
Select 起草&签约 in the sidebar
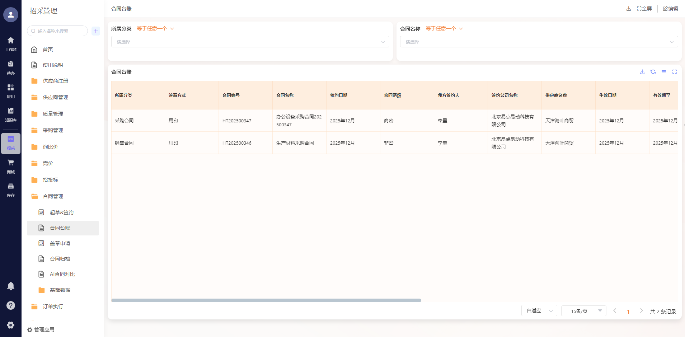[x=61, y=212]
